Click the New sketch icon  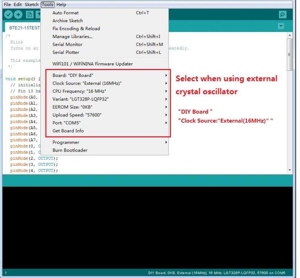[29, 15]
